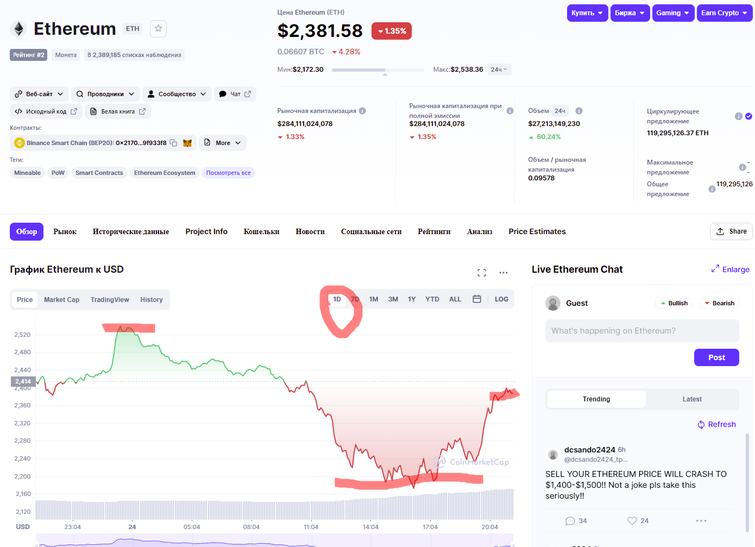Expand the More contracts dropdown
The width and height of the screenshot is (755, 547).
point(223,143)
